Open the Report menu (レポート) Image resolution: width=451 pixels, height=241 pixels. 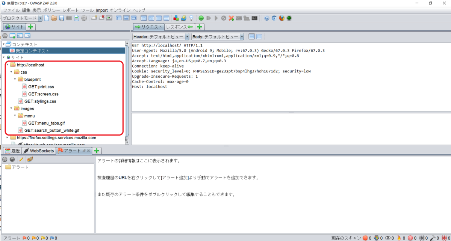click(71, 10)
